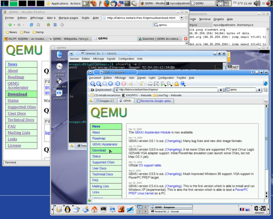Click the clear location icon beside Emplacement
Image resolution: width=273 pixels, height=219 pixels.
point(92,90)
